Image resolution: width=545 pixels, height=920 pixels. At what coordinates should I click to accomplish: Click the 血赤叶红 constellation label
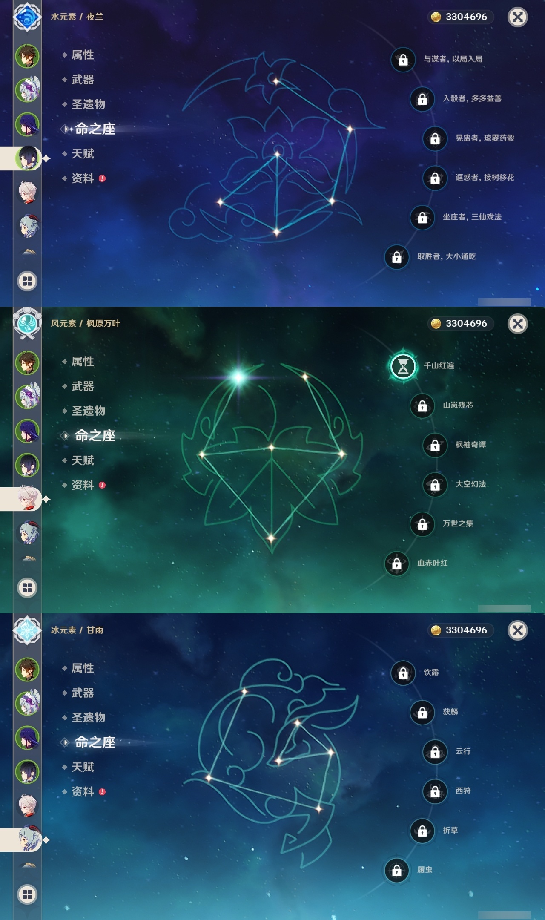(432, 563)
